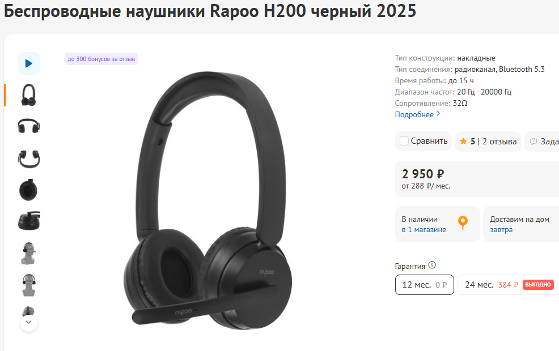Click the main Rapoo headphones image
The width and height of the screenshot is (559, 351).
pyautogui.click(x=208, y=200)
